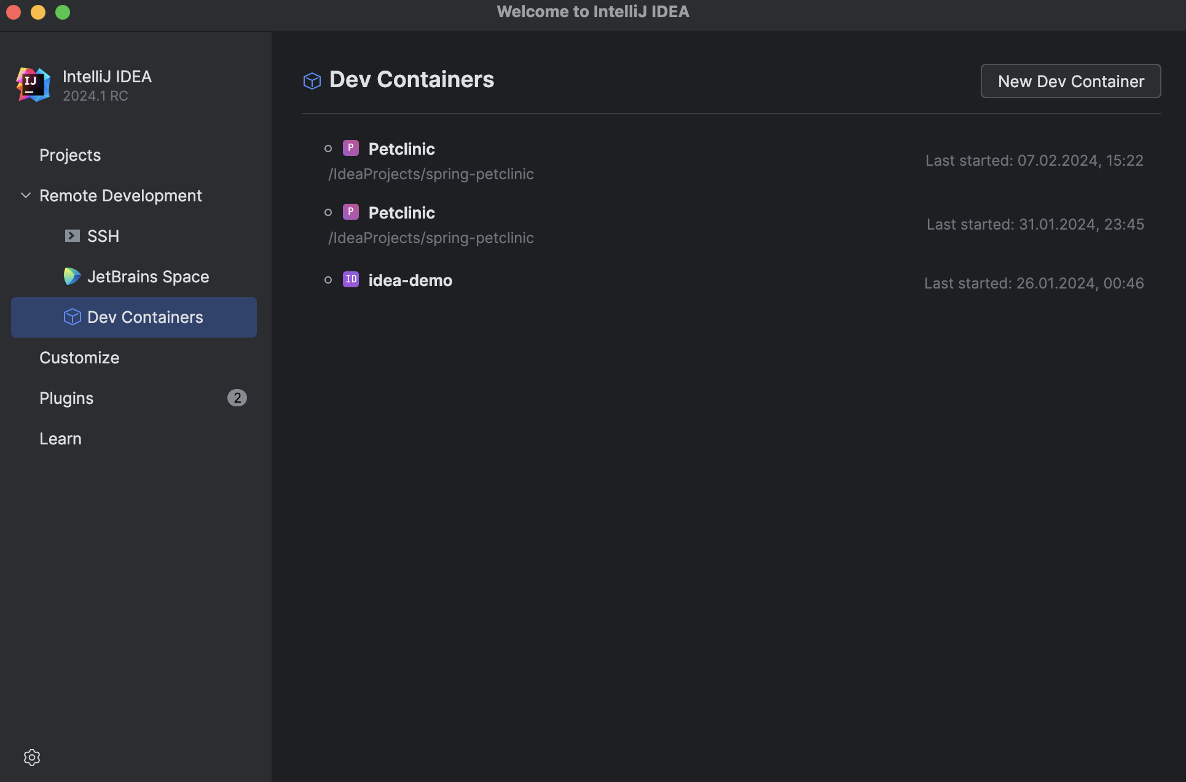
Task: Switch to the Projects section
Action: (x=69, y=155)
